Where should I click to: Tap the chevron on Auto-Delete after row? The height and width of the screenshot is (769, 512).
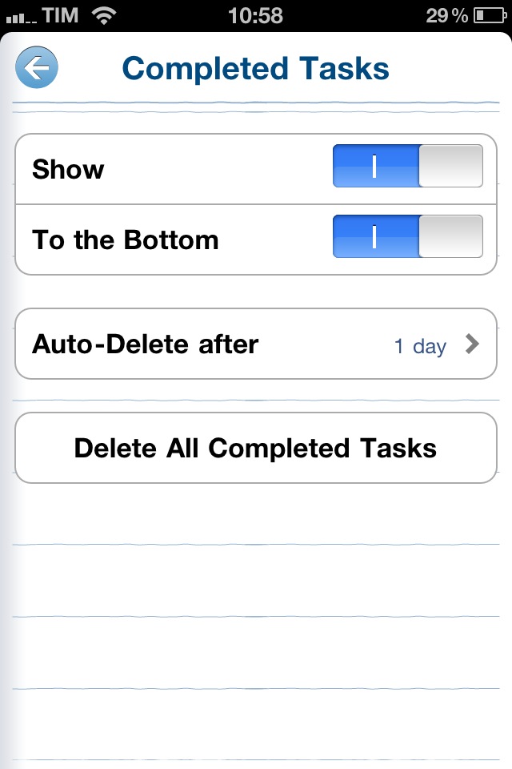472,344
